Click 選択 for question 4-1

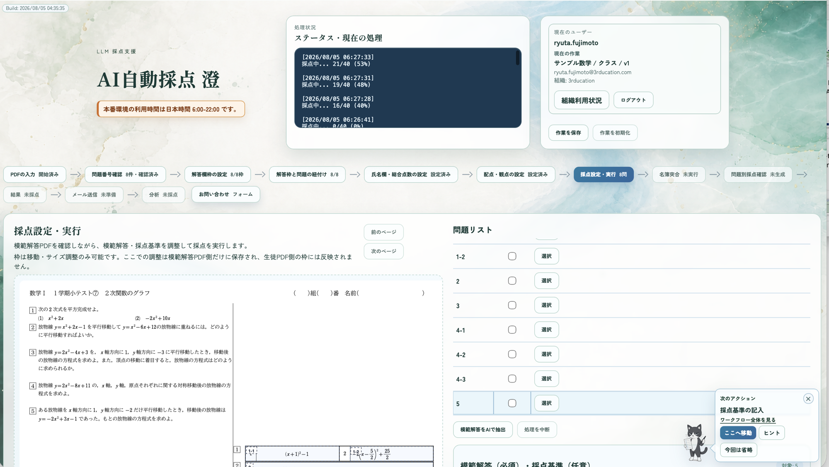(x=546, y=330)
